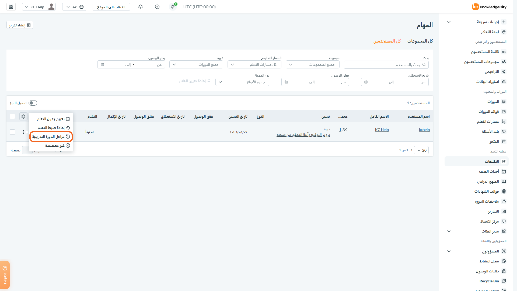Open the جميع المجموعات group dropdown
The height and width of the screenshot is (291, 517).
tap(312, 64)
